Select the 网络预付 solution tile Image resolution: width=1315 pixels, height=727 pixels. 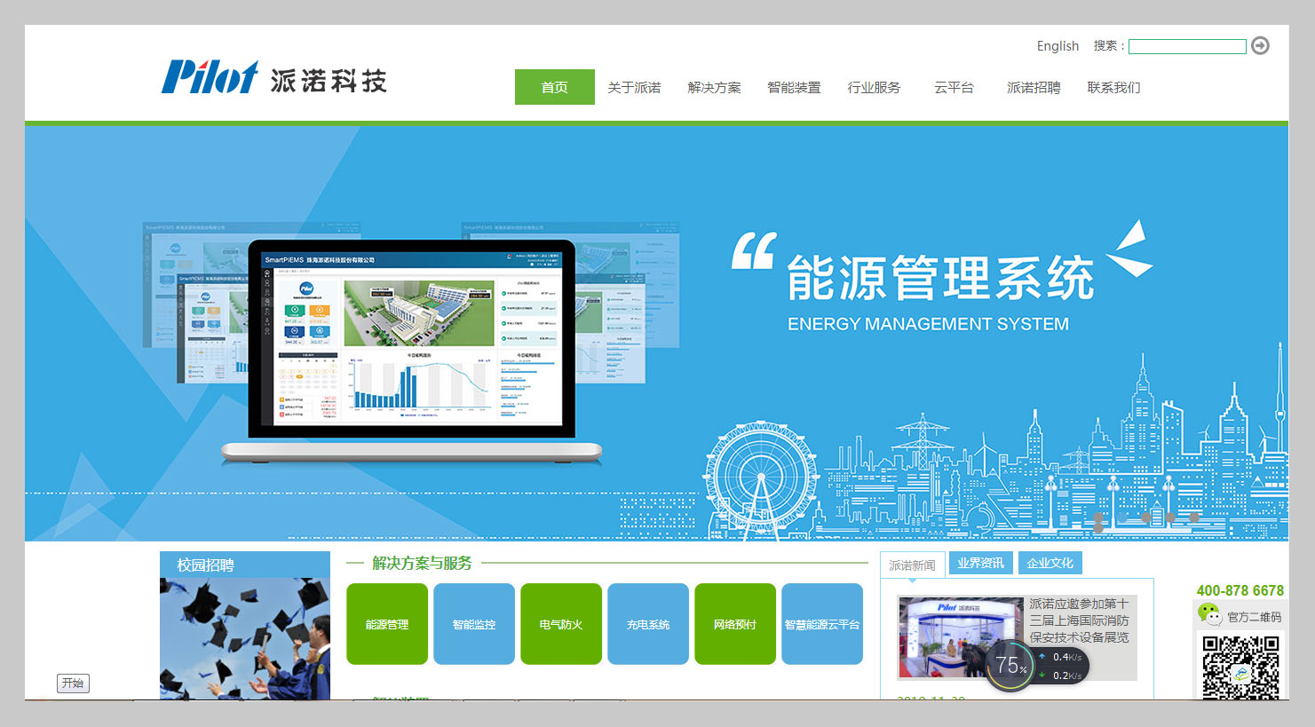coord(735,624)
